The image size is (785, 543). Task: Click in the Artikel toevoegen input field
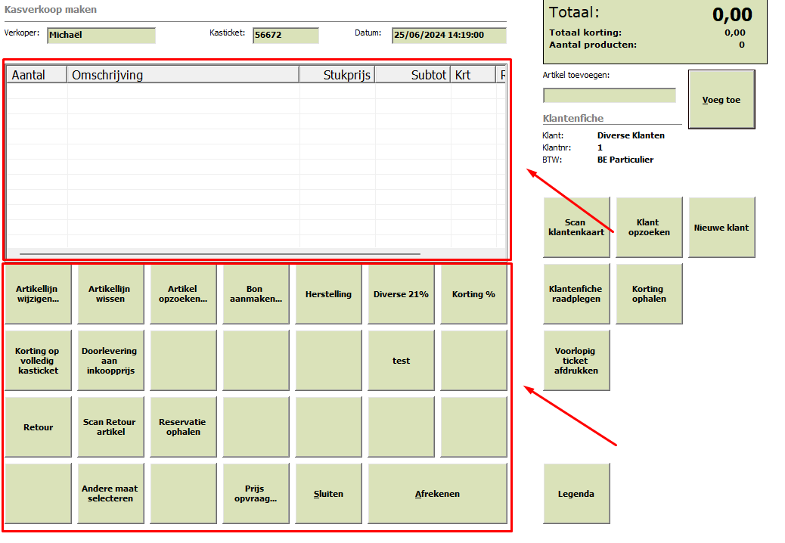pyautogui.click(x=610, y=95)
